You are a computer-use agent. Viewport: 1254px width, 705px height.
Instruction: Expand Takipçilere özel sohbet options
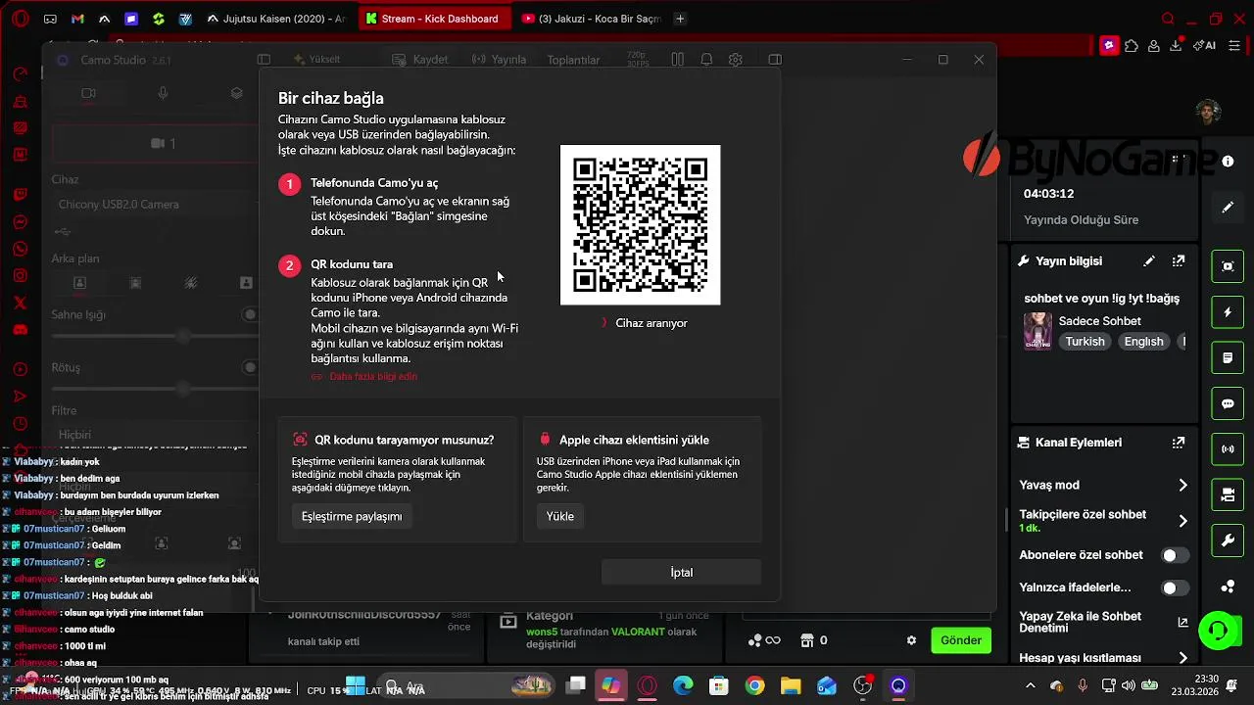tap(1182, 521)
